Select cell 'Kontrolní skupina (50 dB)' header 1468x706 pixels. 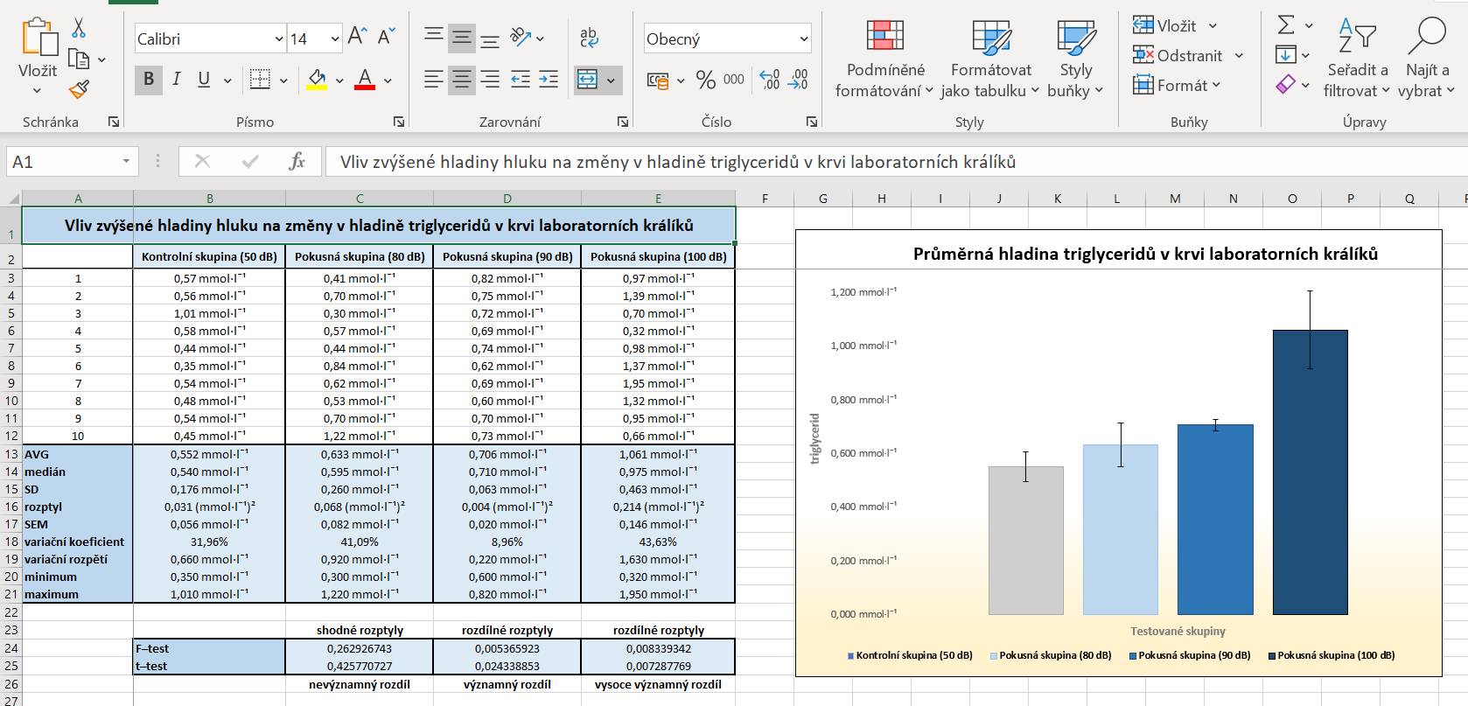pyautogui.click(x=209, y=256)
